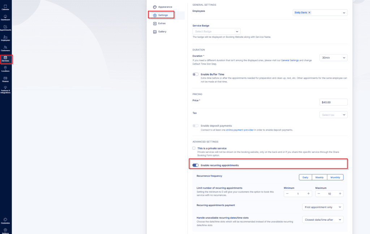This screenshot has width=370, height=234.
Task: Remove Emily Davis from Employees
Action: pos(309,13)
